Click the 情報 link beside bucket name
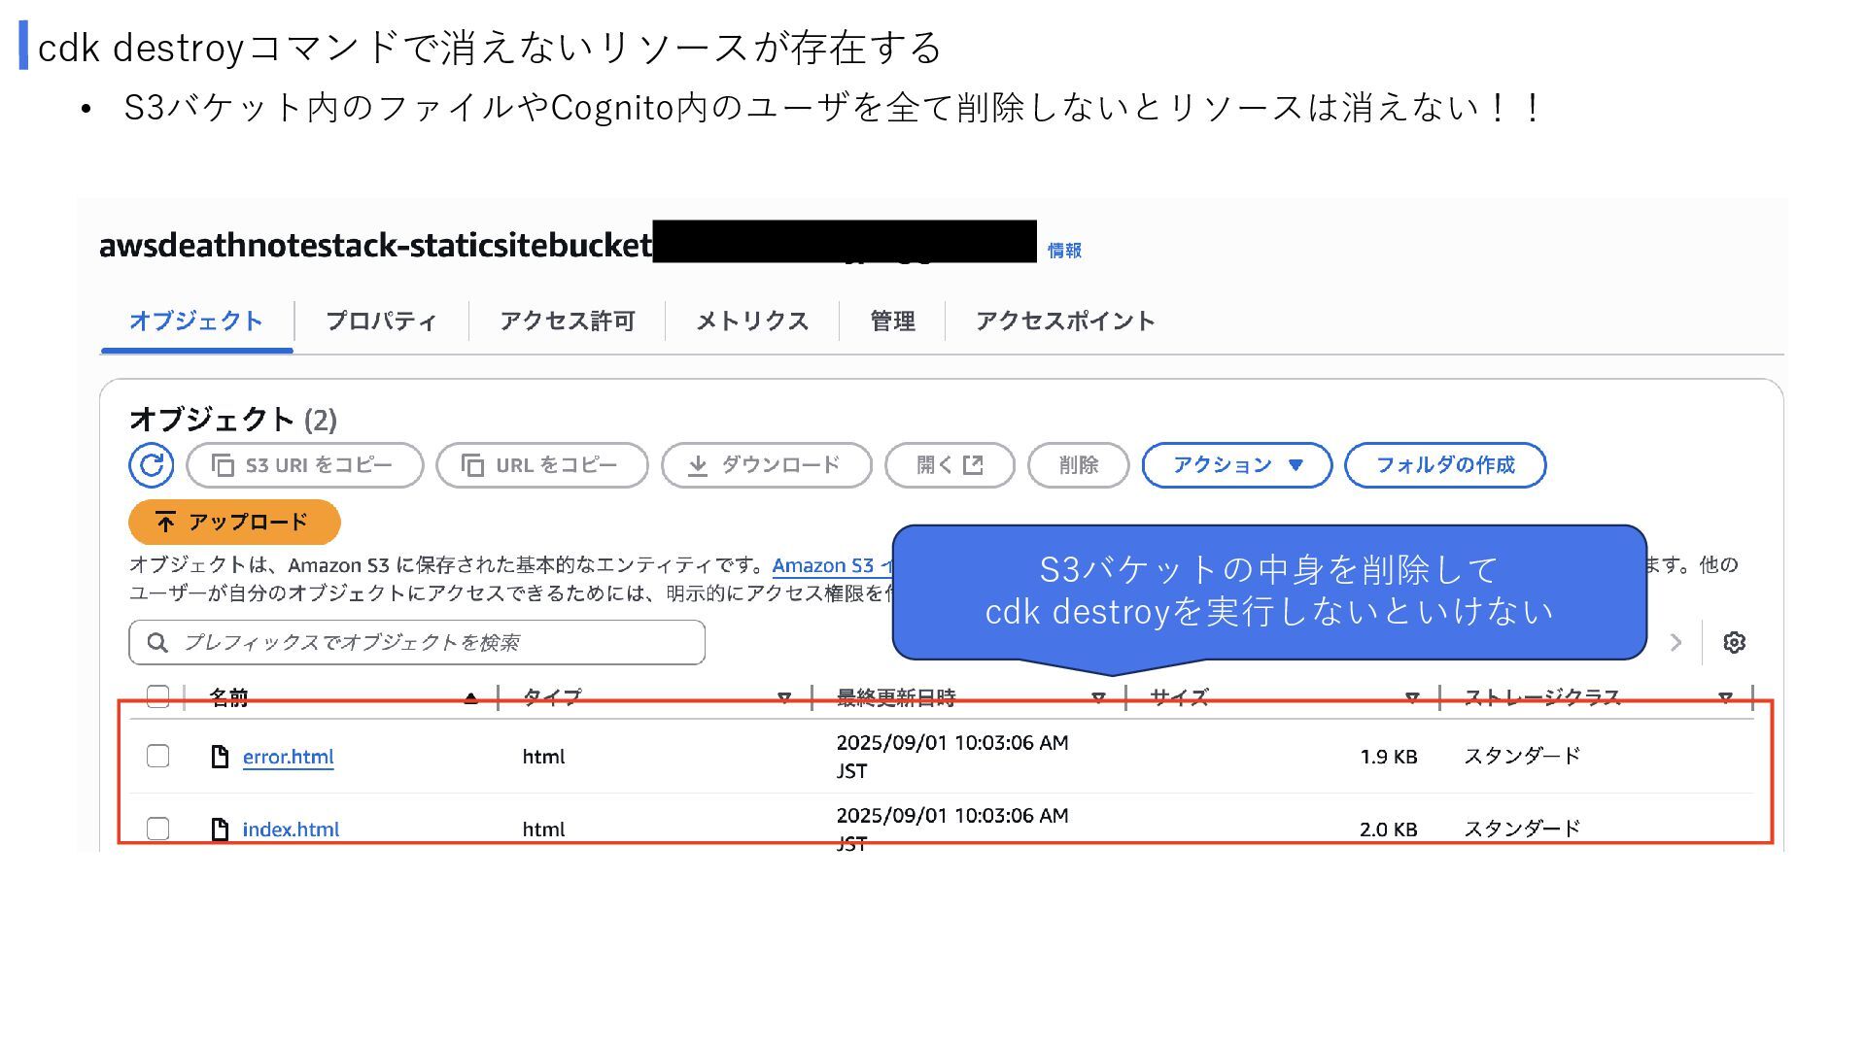Screen dimensions: 1866x1049 [x=1064, y=251]
